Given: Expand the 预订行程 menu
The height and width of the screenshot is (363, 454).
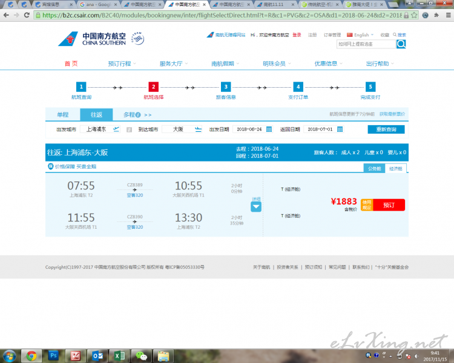Looking at the screenshot, I should click(x=122, y=64).
